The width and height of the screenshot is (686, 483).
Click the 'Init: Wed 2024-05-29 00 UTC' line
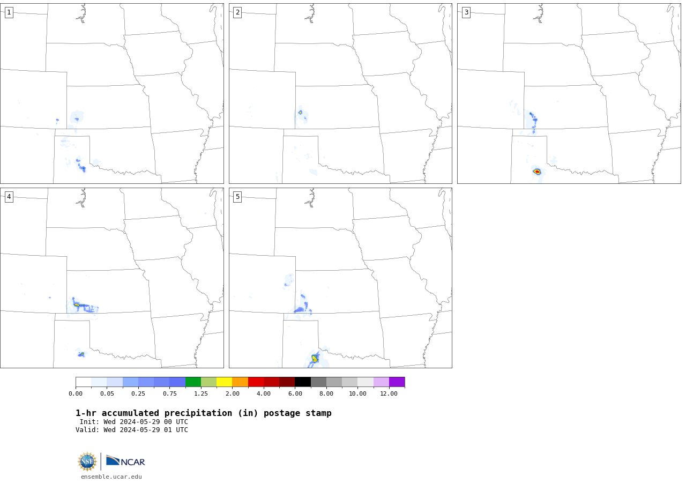(134, 422)
